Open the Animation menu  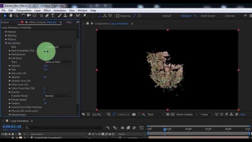pos(59,11)
